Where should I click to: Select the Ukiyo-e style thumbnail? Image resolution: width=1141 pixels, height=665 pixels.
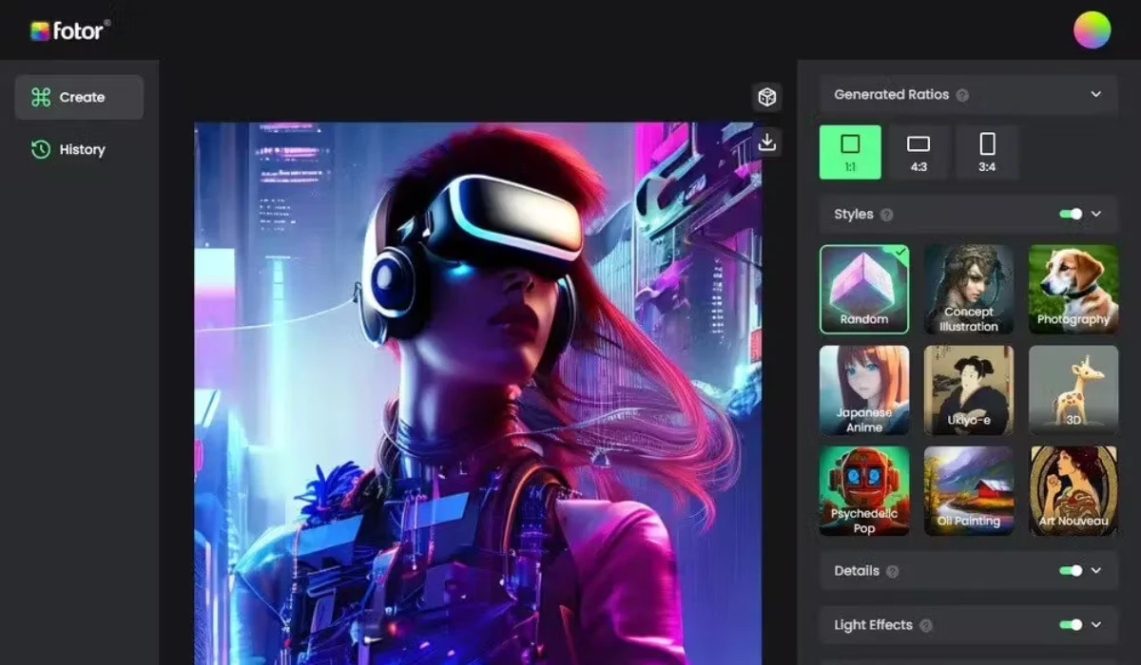point(968,390)
